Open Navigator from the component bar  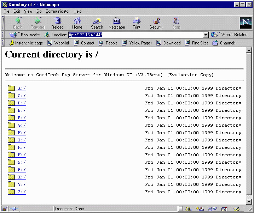188,209
